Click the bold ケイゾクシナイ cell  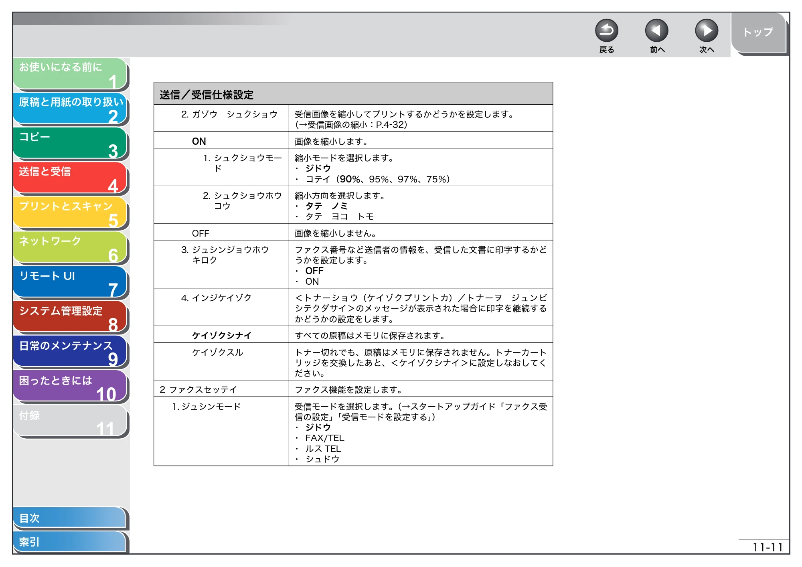tap(221, 334)
